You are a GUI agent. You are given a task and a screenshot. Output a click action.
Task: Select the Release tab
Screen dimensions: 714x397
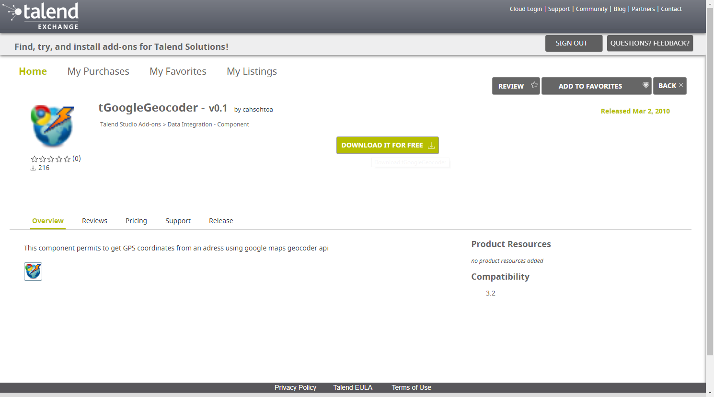(221, 221)
